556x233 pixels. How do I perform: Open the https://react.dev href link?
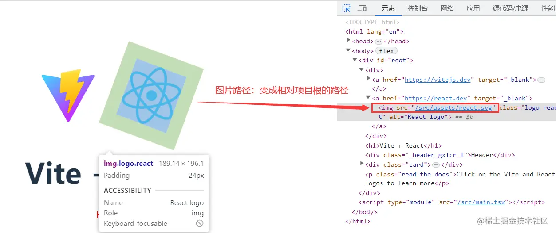pos(436,99)
